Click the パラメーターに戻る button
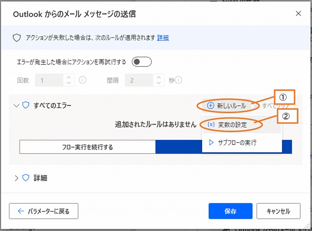This screenshot has width=312, height=231. [44, 211]
